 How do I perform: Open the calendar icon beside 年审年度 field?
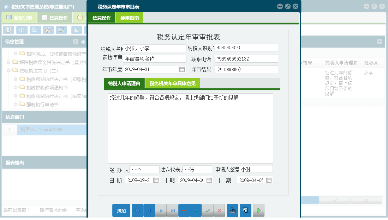182,69
